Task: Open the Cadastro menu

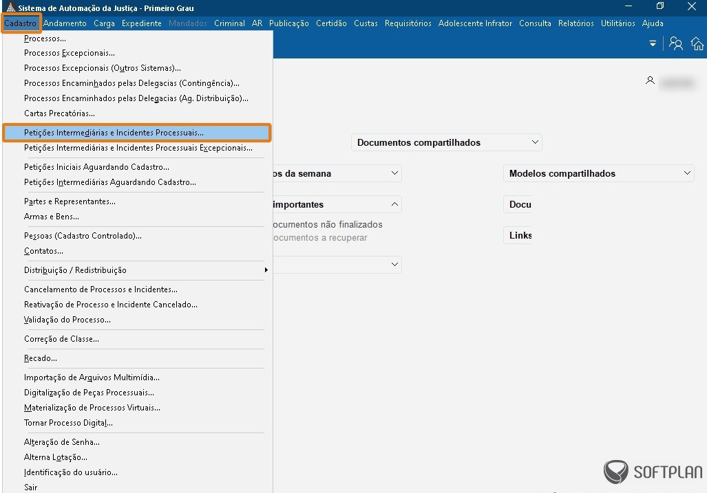Action: [20, 23]
